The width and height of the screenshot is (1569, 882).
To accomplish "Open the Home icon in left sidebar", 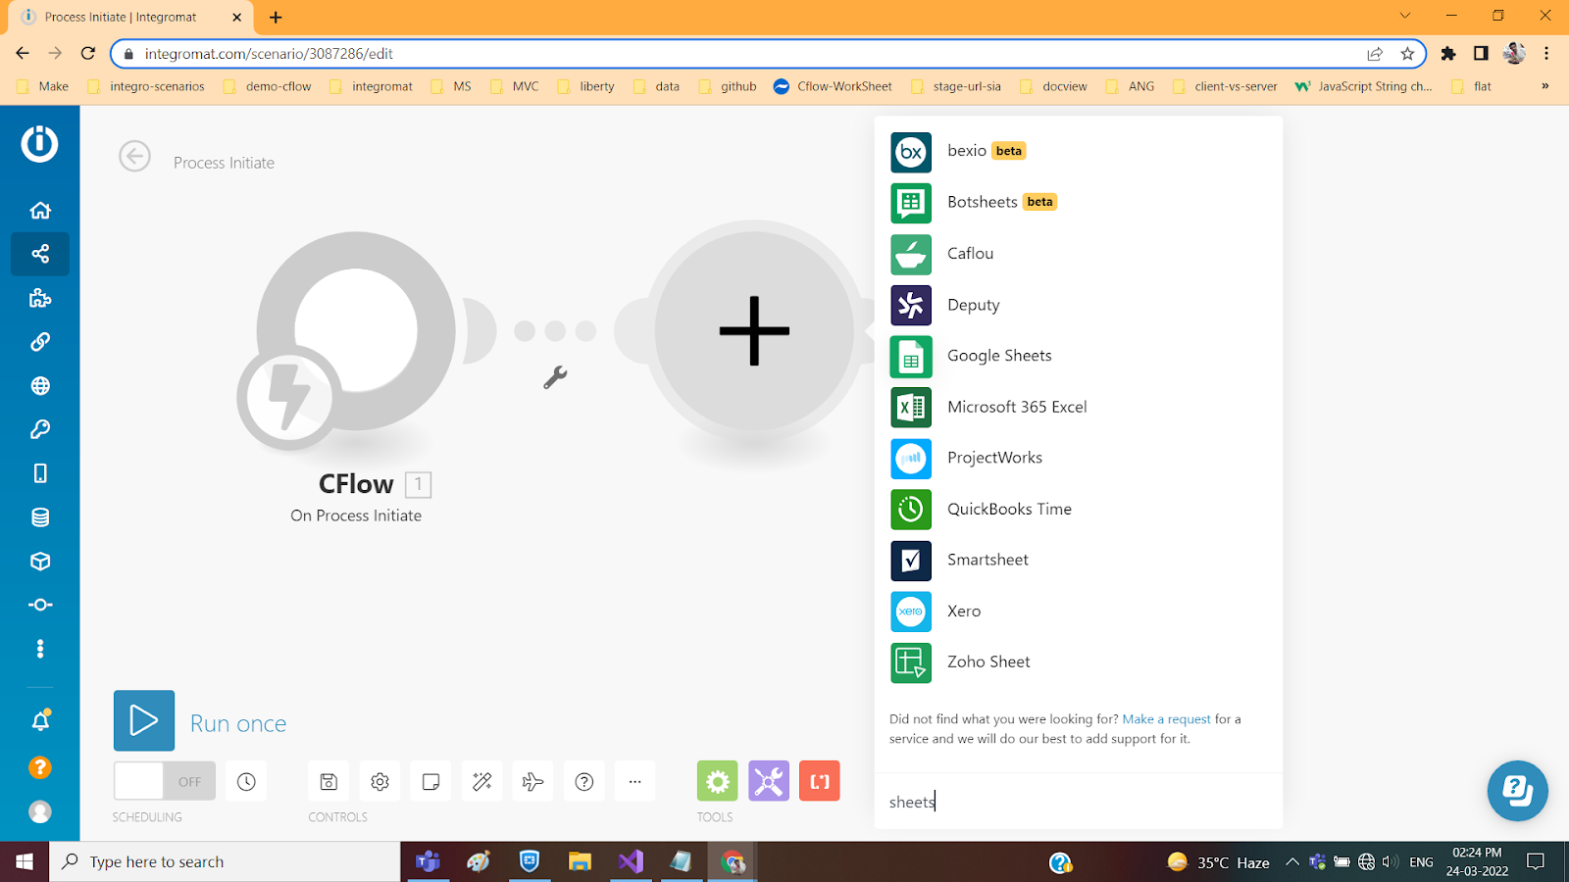I will tap(40, 210).
